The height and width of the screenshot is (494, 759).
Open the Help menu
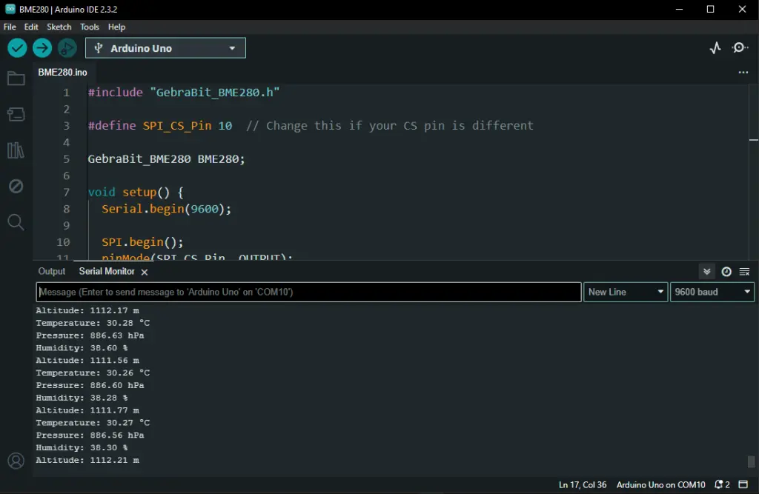pyautogui.click(x=116, y=27)
